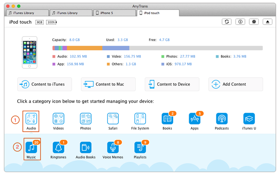Open the iTunes U category

click(249, 119)
